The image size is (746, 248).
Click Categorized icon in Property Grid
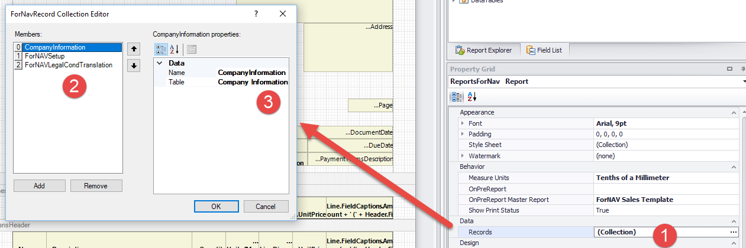457,97
